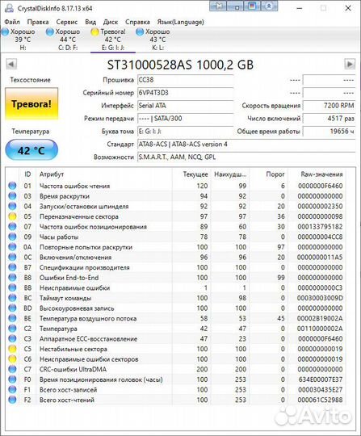The image size is (361, 436).
Task: Click status icon of Часы работы row
Action: (x=12, y=237)
